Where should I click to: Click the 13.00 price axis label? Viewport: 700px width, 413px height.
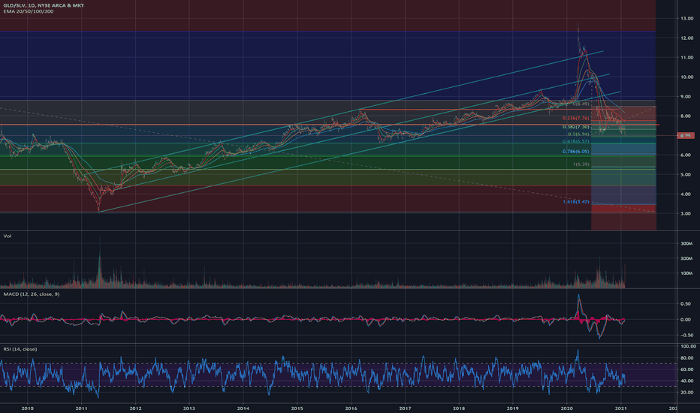pos(686,19)
